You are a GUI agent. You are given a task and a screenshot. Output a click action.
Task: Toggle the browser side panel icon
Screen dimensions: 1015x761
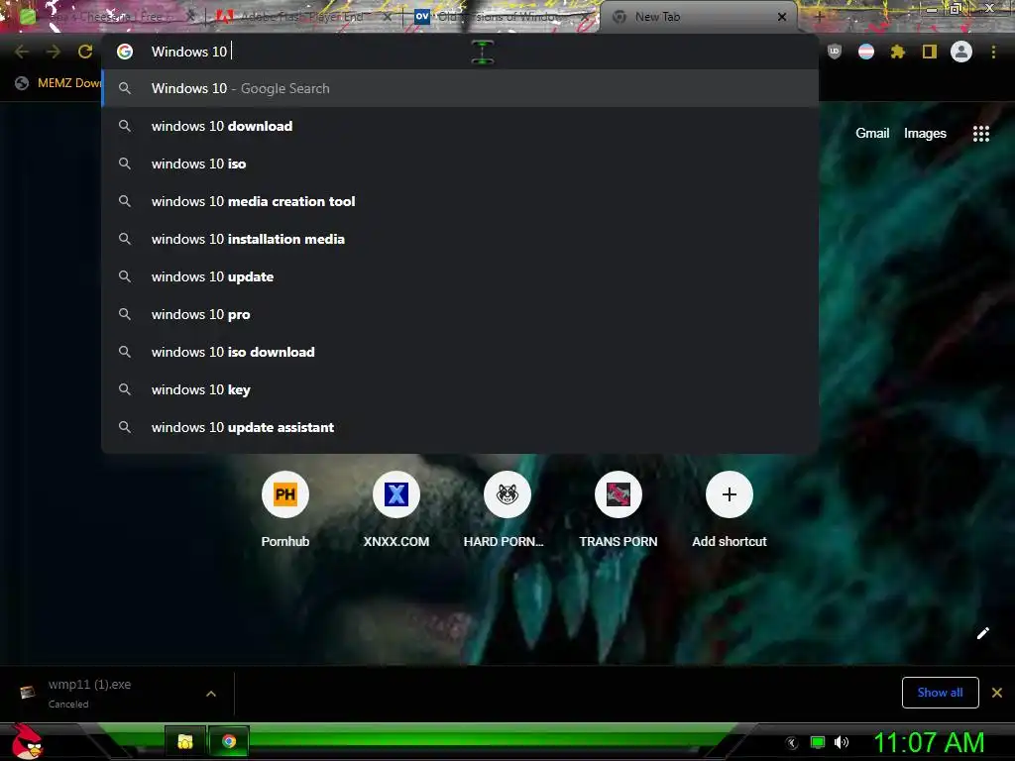[930, 52]
